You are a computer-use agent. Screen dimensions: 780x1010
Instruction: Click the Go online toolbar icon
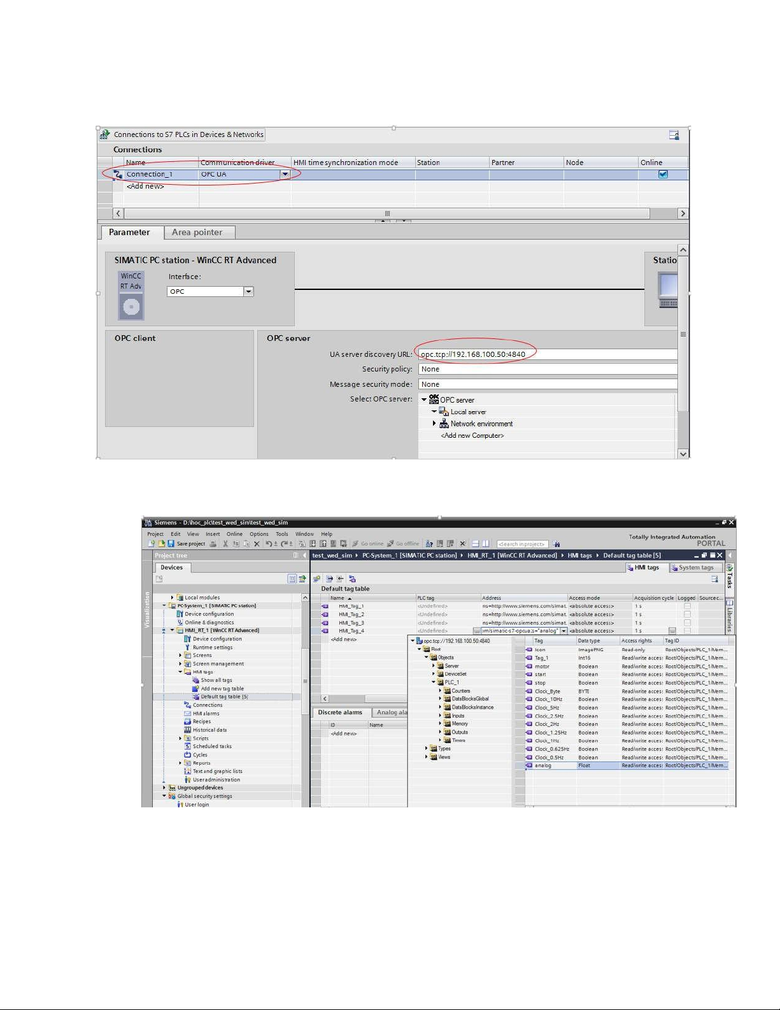[x=355, y=544]
